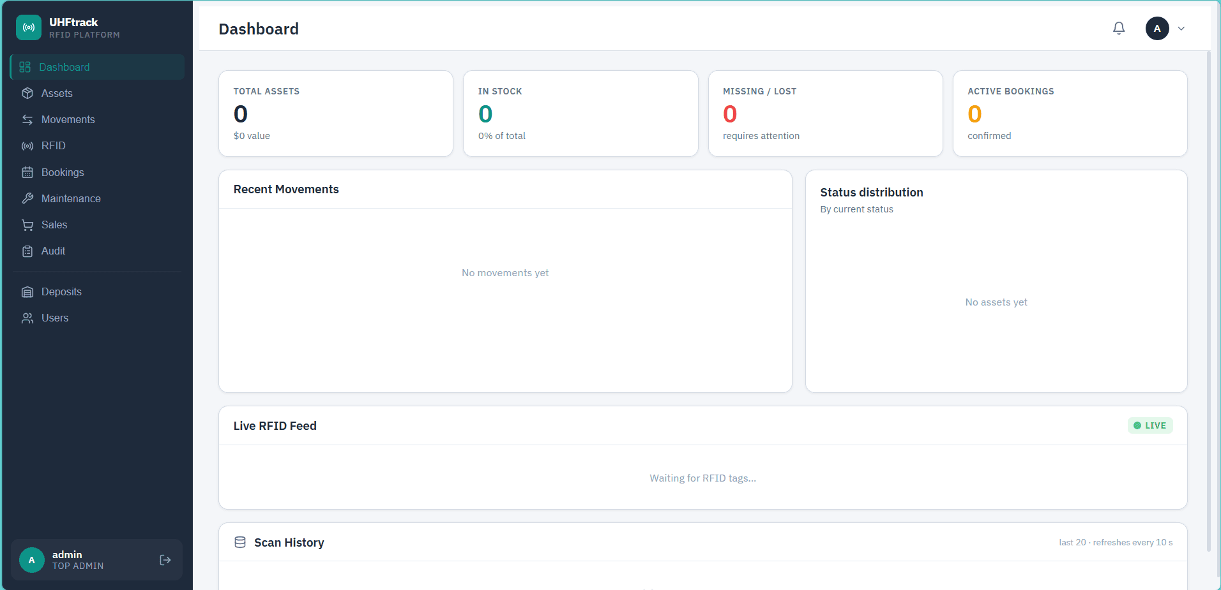Click the LIVE status badge
The height and width of the screenshot is (590, 1221).
[1150, 425]
